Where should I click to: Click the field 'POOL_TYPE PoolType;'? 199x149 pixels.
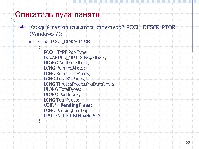pos(66,52)
